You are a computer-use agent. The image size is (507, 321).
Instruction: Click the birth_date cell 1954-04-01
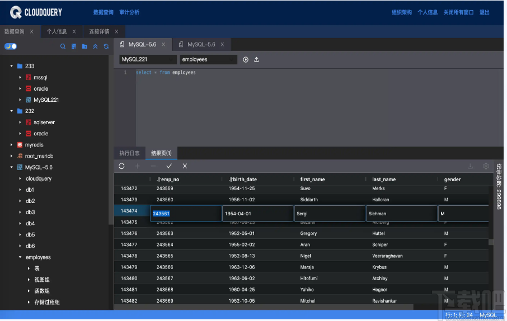click(258, 214)
